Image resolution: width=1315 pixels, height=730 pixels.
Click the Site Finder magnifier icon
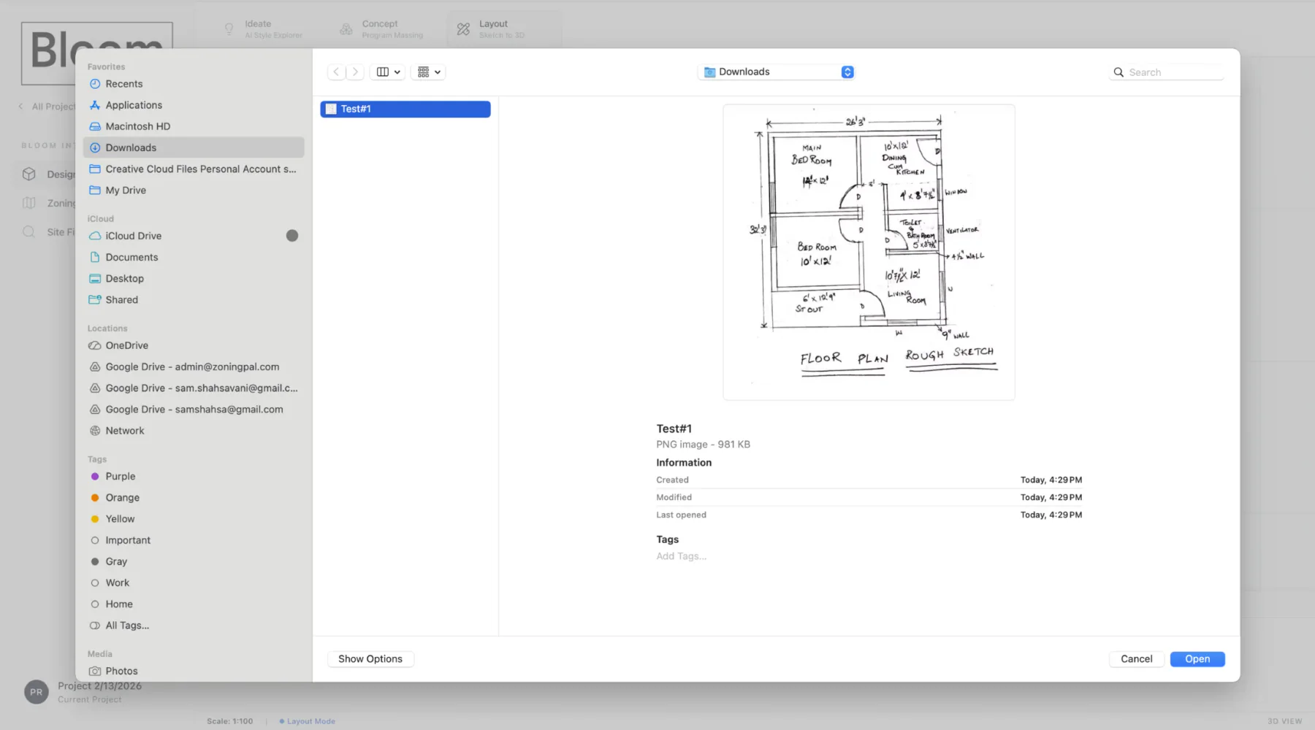click(x=28, y=231)
